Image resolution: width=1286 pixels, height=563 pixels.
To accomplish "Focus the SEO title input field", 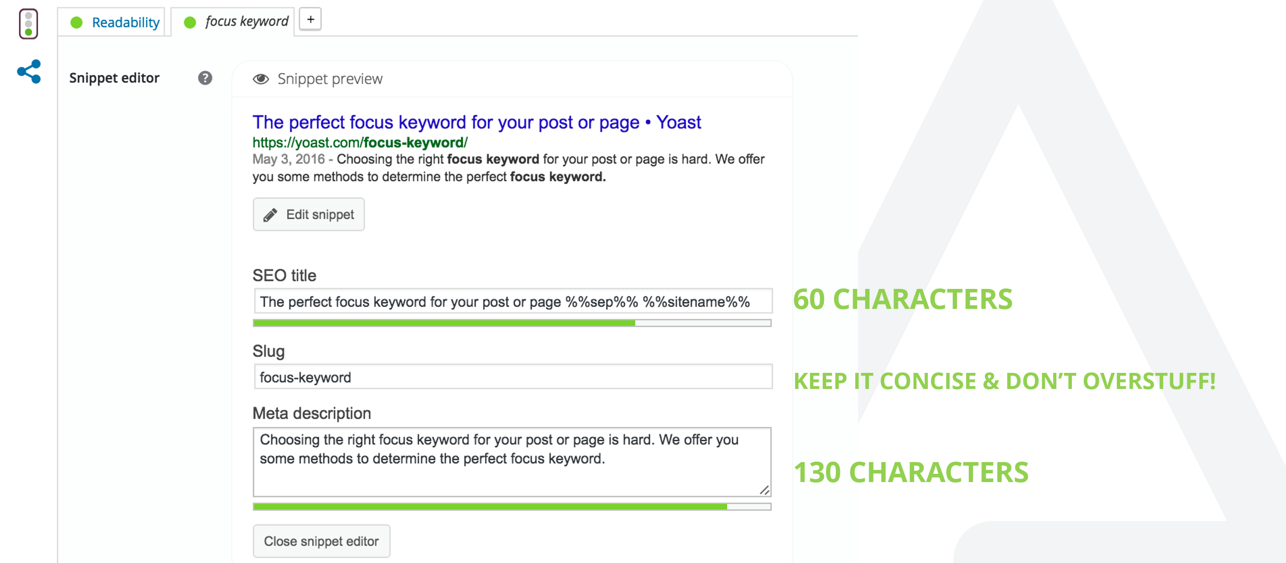I will click(x=513, y=302).
